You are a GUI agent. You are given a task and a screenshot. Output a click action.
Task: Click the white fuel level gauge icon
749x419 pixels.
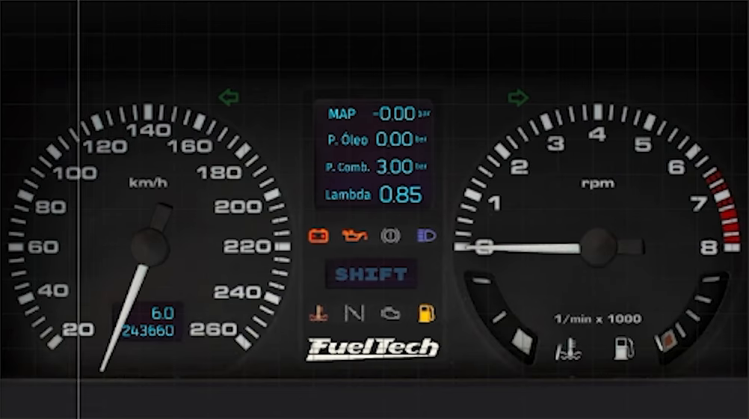(x=624, y=348)
